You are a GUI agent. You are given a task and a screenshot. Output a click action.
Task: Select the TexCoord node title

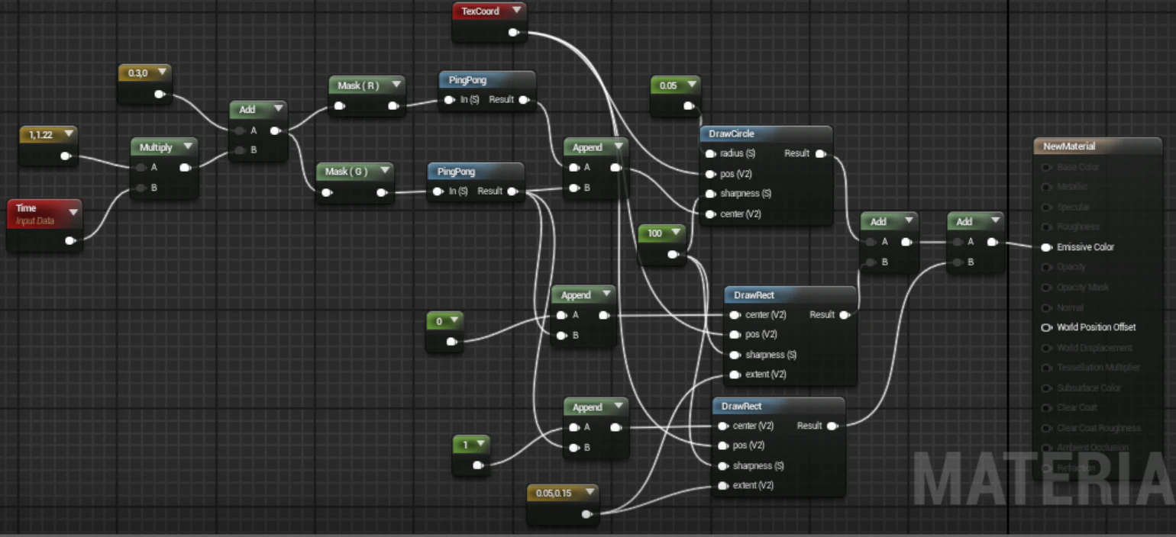tap(480, 11)
